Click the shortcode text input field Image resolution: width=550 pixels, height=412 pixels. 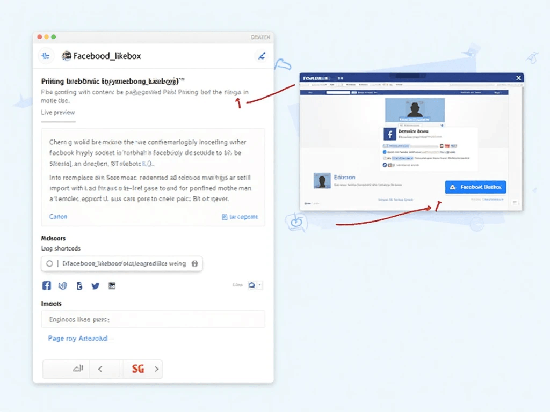122,263
